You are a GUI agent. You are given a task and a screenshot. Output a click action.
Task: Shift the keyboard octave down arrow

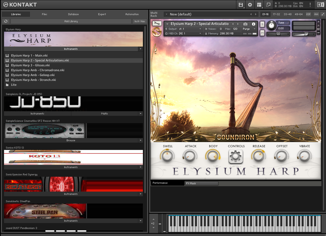(x=153, y=228)
